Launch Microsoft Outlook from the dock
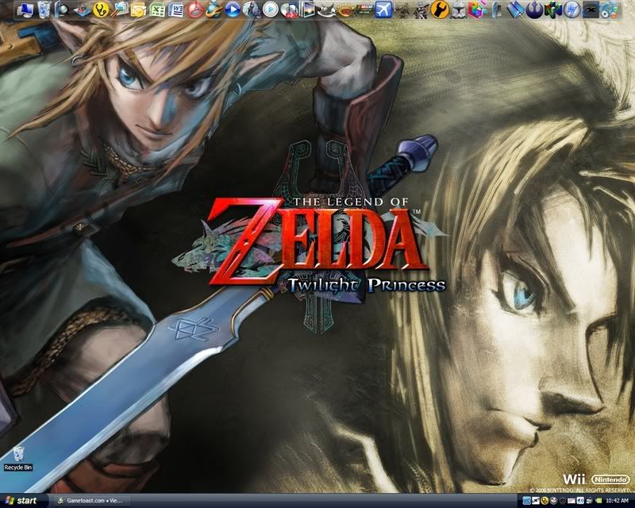 [x=138, y=10]
